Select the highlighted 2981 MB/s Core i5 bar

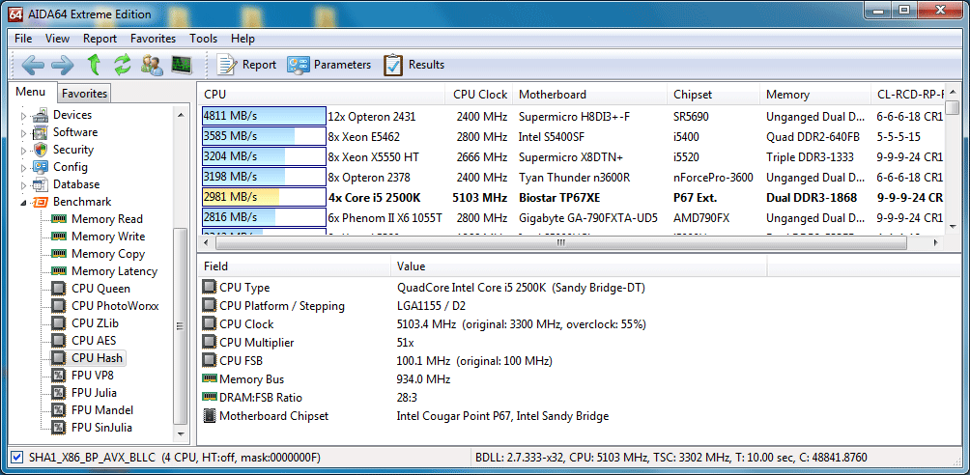[264, 198]
